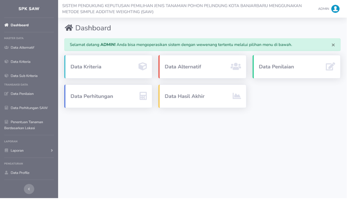Collapse the sidebar with the round arrow button

[x=29, y=189]
